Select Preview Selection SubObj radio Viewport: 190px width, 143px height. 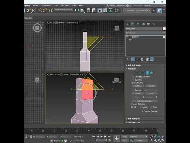pyautogui.click(x=141, y=107)
